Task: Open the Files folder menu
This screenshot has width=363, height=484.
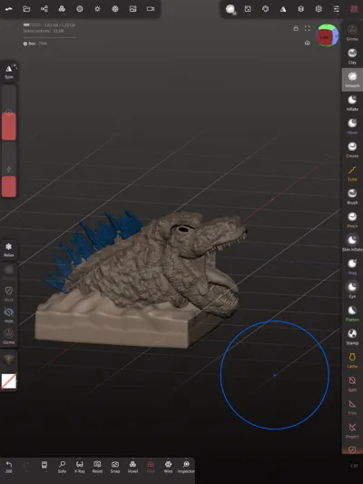Action: (26, 9)
